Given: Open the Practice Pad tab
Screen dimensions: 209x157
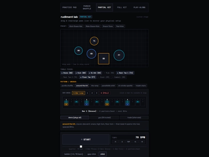Looking at the screenshot, I should click(69, 7).
